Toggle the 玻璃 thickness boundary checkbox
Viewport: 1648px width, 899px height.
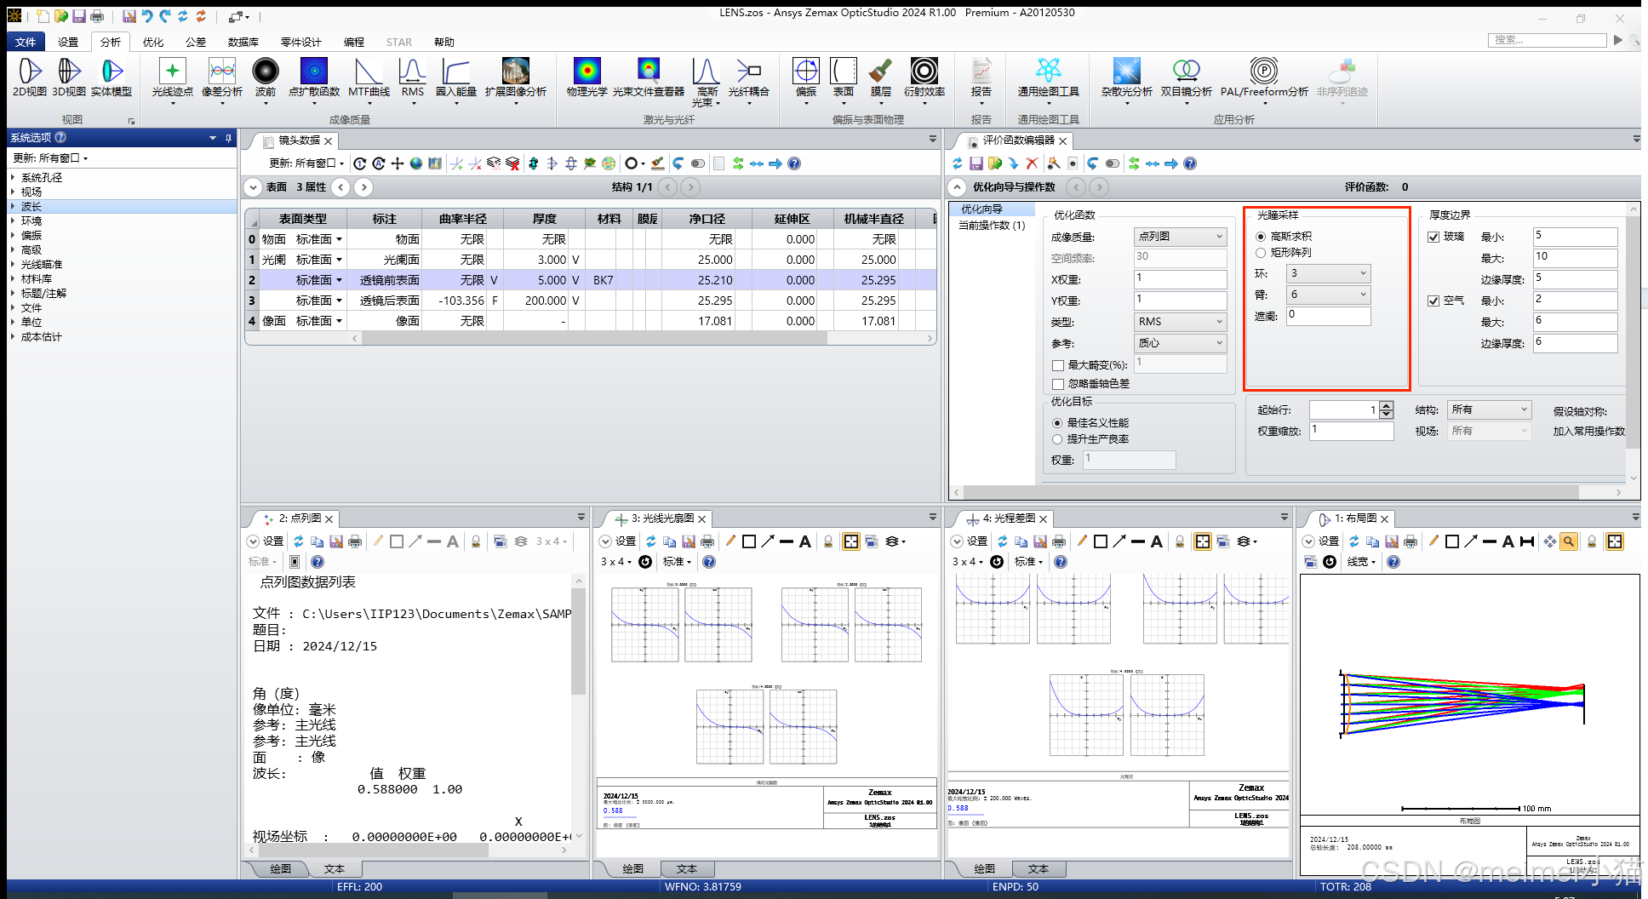click(1433, 237)
